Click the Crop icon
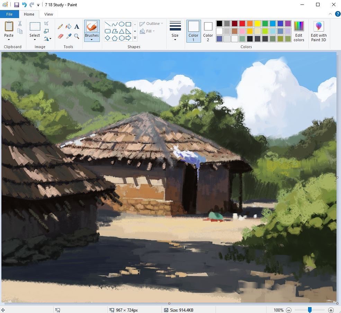 click(46, 24)
